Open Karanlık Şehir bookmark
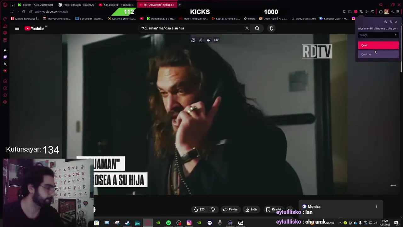This screenshot has width=403, height=227. coord(122,19)
